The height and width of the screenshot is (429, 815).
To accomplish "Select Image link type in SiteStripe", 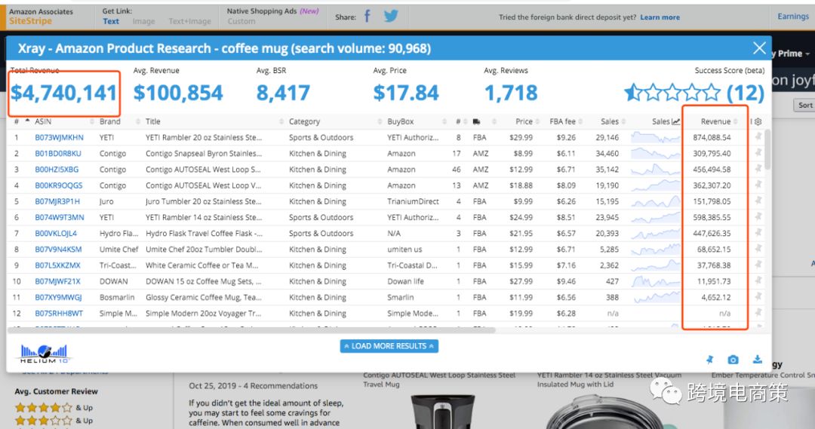I will pyautogui.click(x=143, y=21).
